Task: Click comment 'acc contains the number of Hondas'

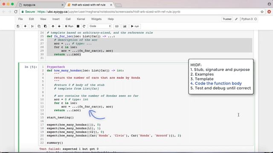Action: pyautogui.click(x=96, y=96)
